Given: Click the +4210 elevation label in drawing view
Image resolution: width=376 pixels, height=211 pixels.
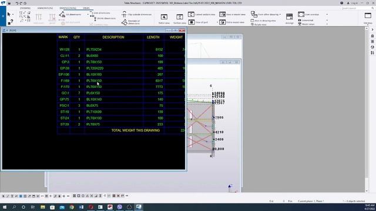Looking at the screenshot, I should coord(218,132).
